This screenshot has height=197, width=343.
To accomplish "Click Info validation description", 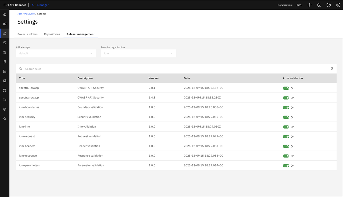I will [x=87, y=127].
